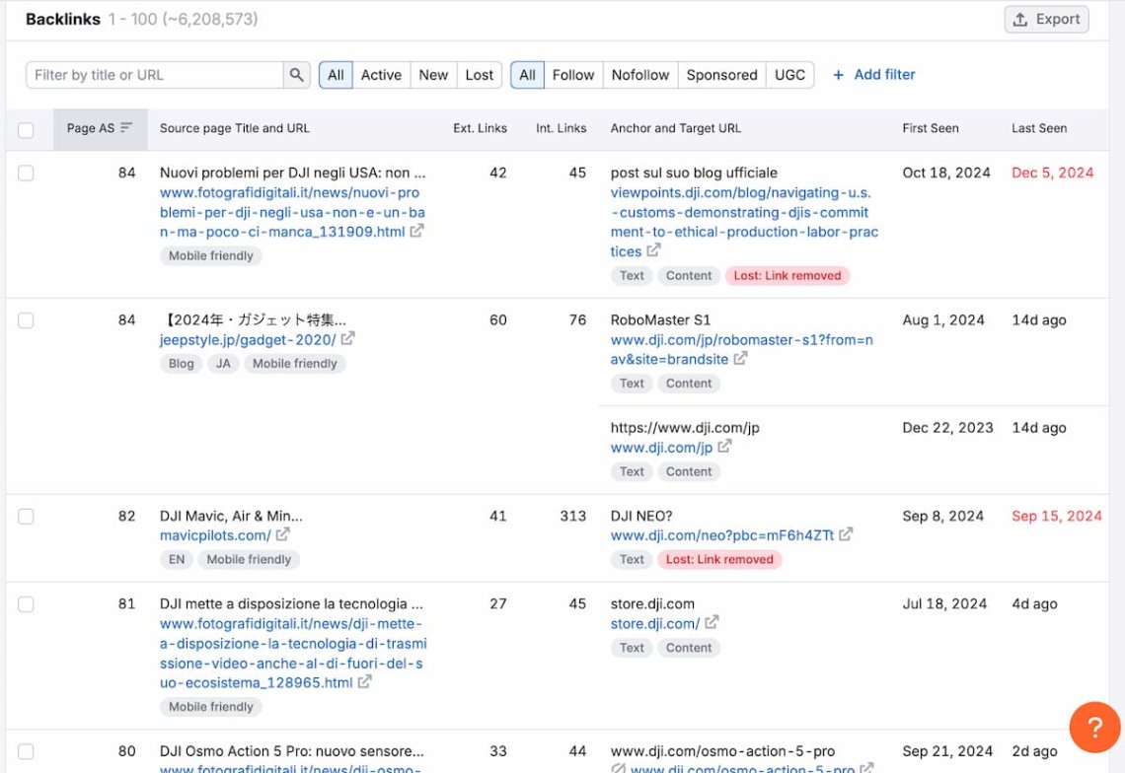Image resolution: width=1125 pixels, height=773 pixels.
Task: Select the New filter tab
Action: point(433,75)
